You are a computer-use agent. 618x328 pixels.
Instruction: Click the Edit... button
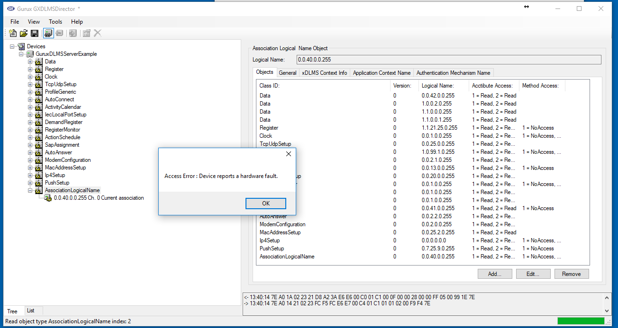533,274
